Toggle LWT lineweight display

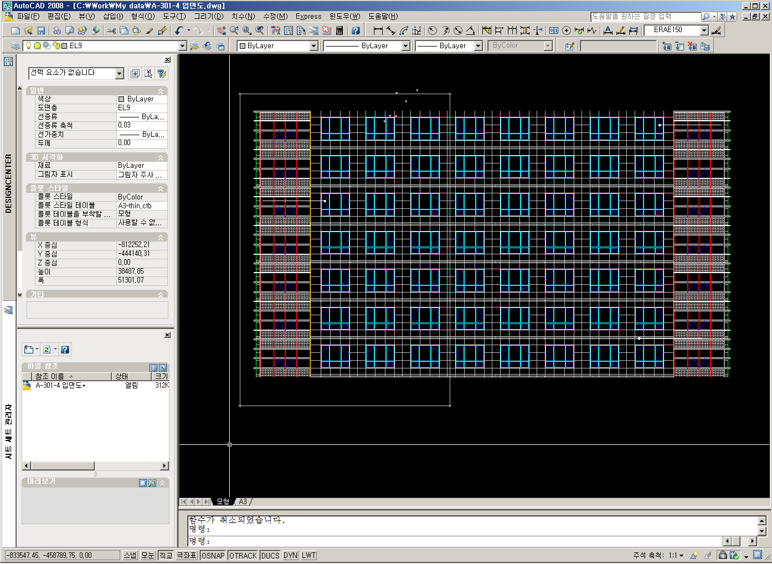click(x=308, y=555)
